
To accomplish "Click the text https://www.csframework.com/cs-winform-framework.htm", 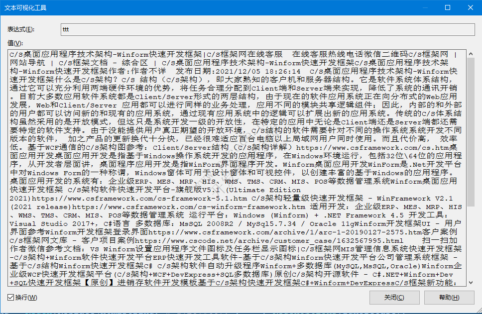I will [188, 207].
